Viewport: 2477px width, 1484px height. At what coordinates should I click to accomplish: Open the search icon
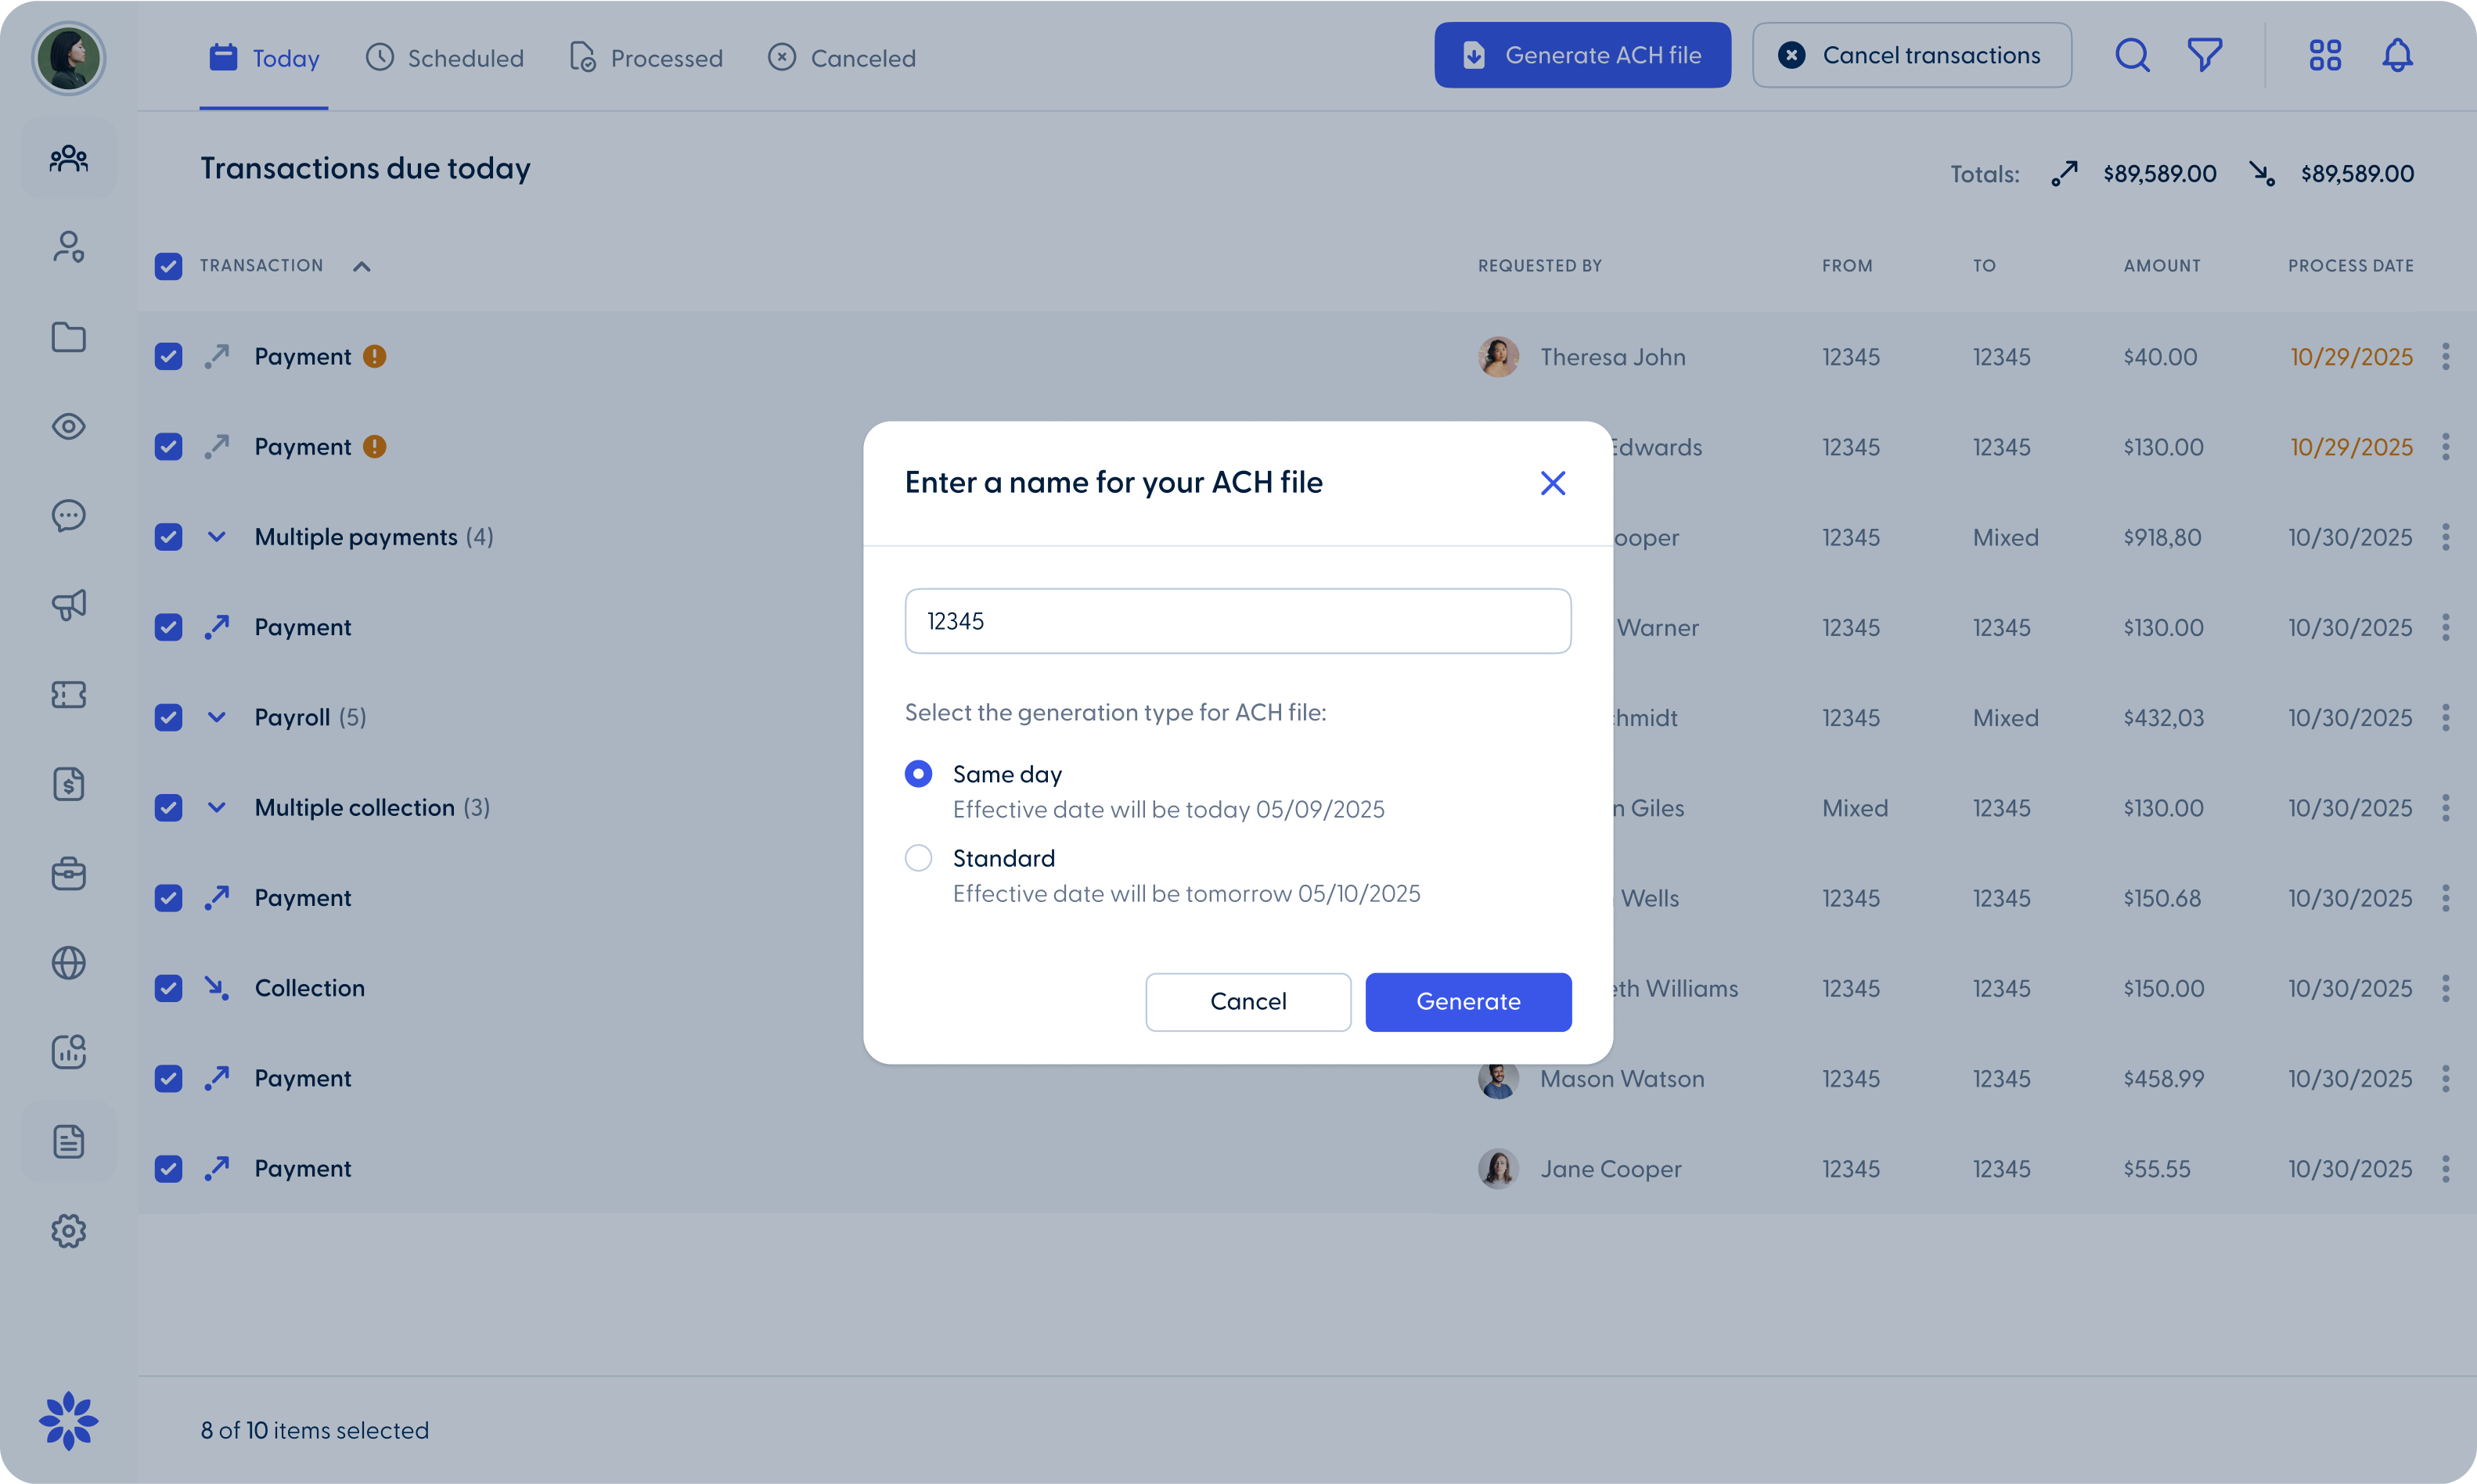tap(2132, 55)
